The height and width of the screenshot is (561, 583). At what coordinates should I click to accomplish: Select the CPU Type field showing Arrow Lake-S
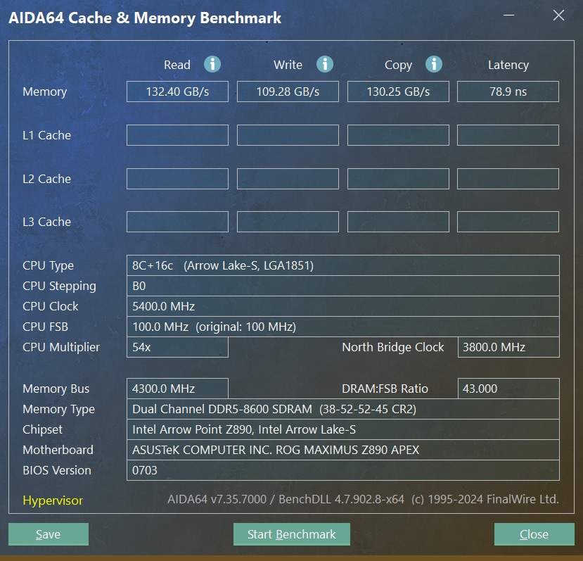tap(342, 265)
